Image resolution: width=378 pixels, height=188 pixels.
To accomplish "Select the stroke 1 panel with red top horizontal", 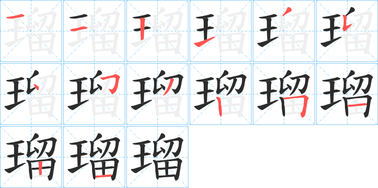I will [x=31, y=31].
